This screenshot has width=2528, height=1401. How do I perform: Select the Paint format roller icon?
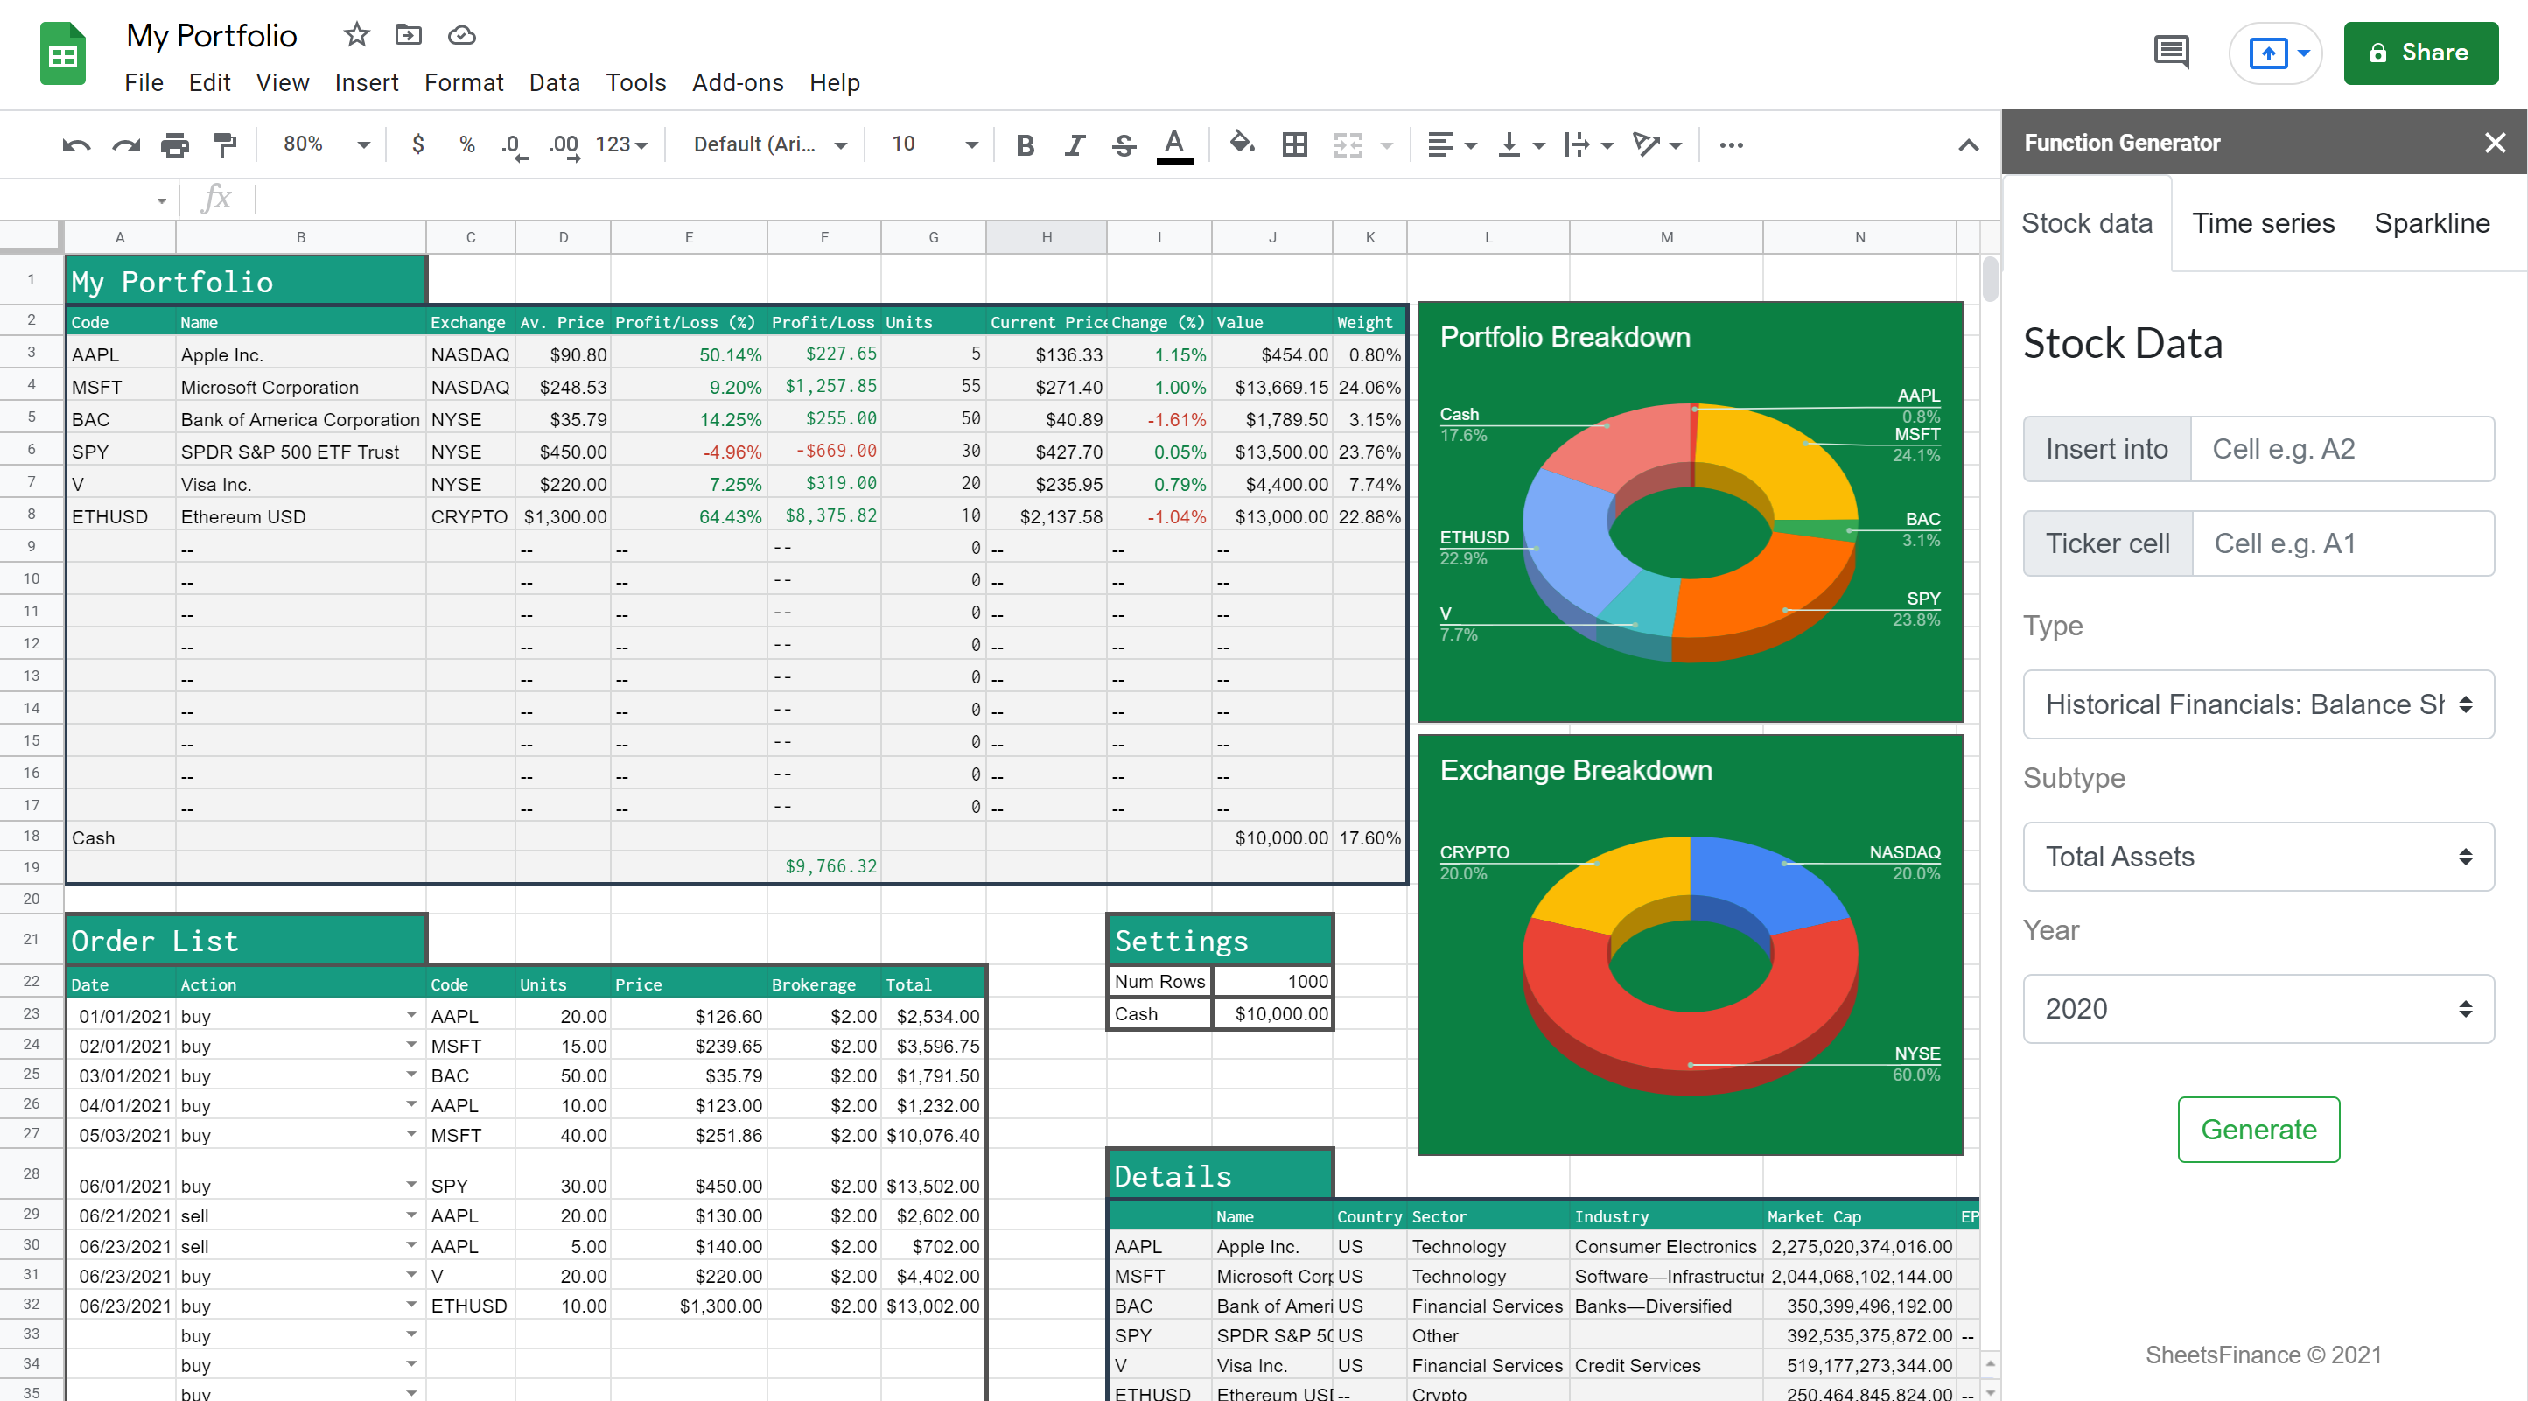coord(225,145)
